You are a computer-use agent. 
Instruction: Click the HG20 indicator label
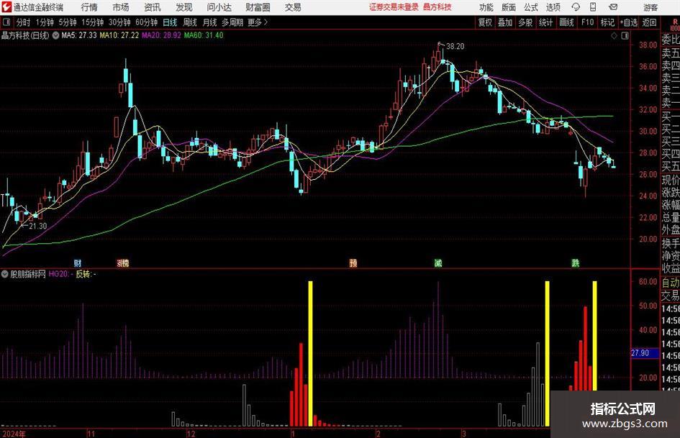click(x=58, y=274)
